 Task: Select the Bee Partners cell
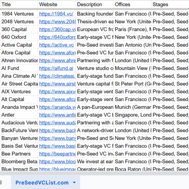click(19, 154)
